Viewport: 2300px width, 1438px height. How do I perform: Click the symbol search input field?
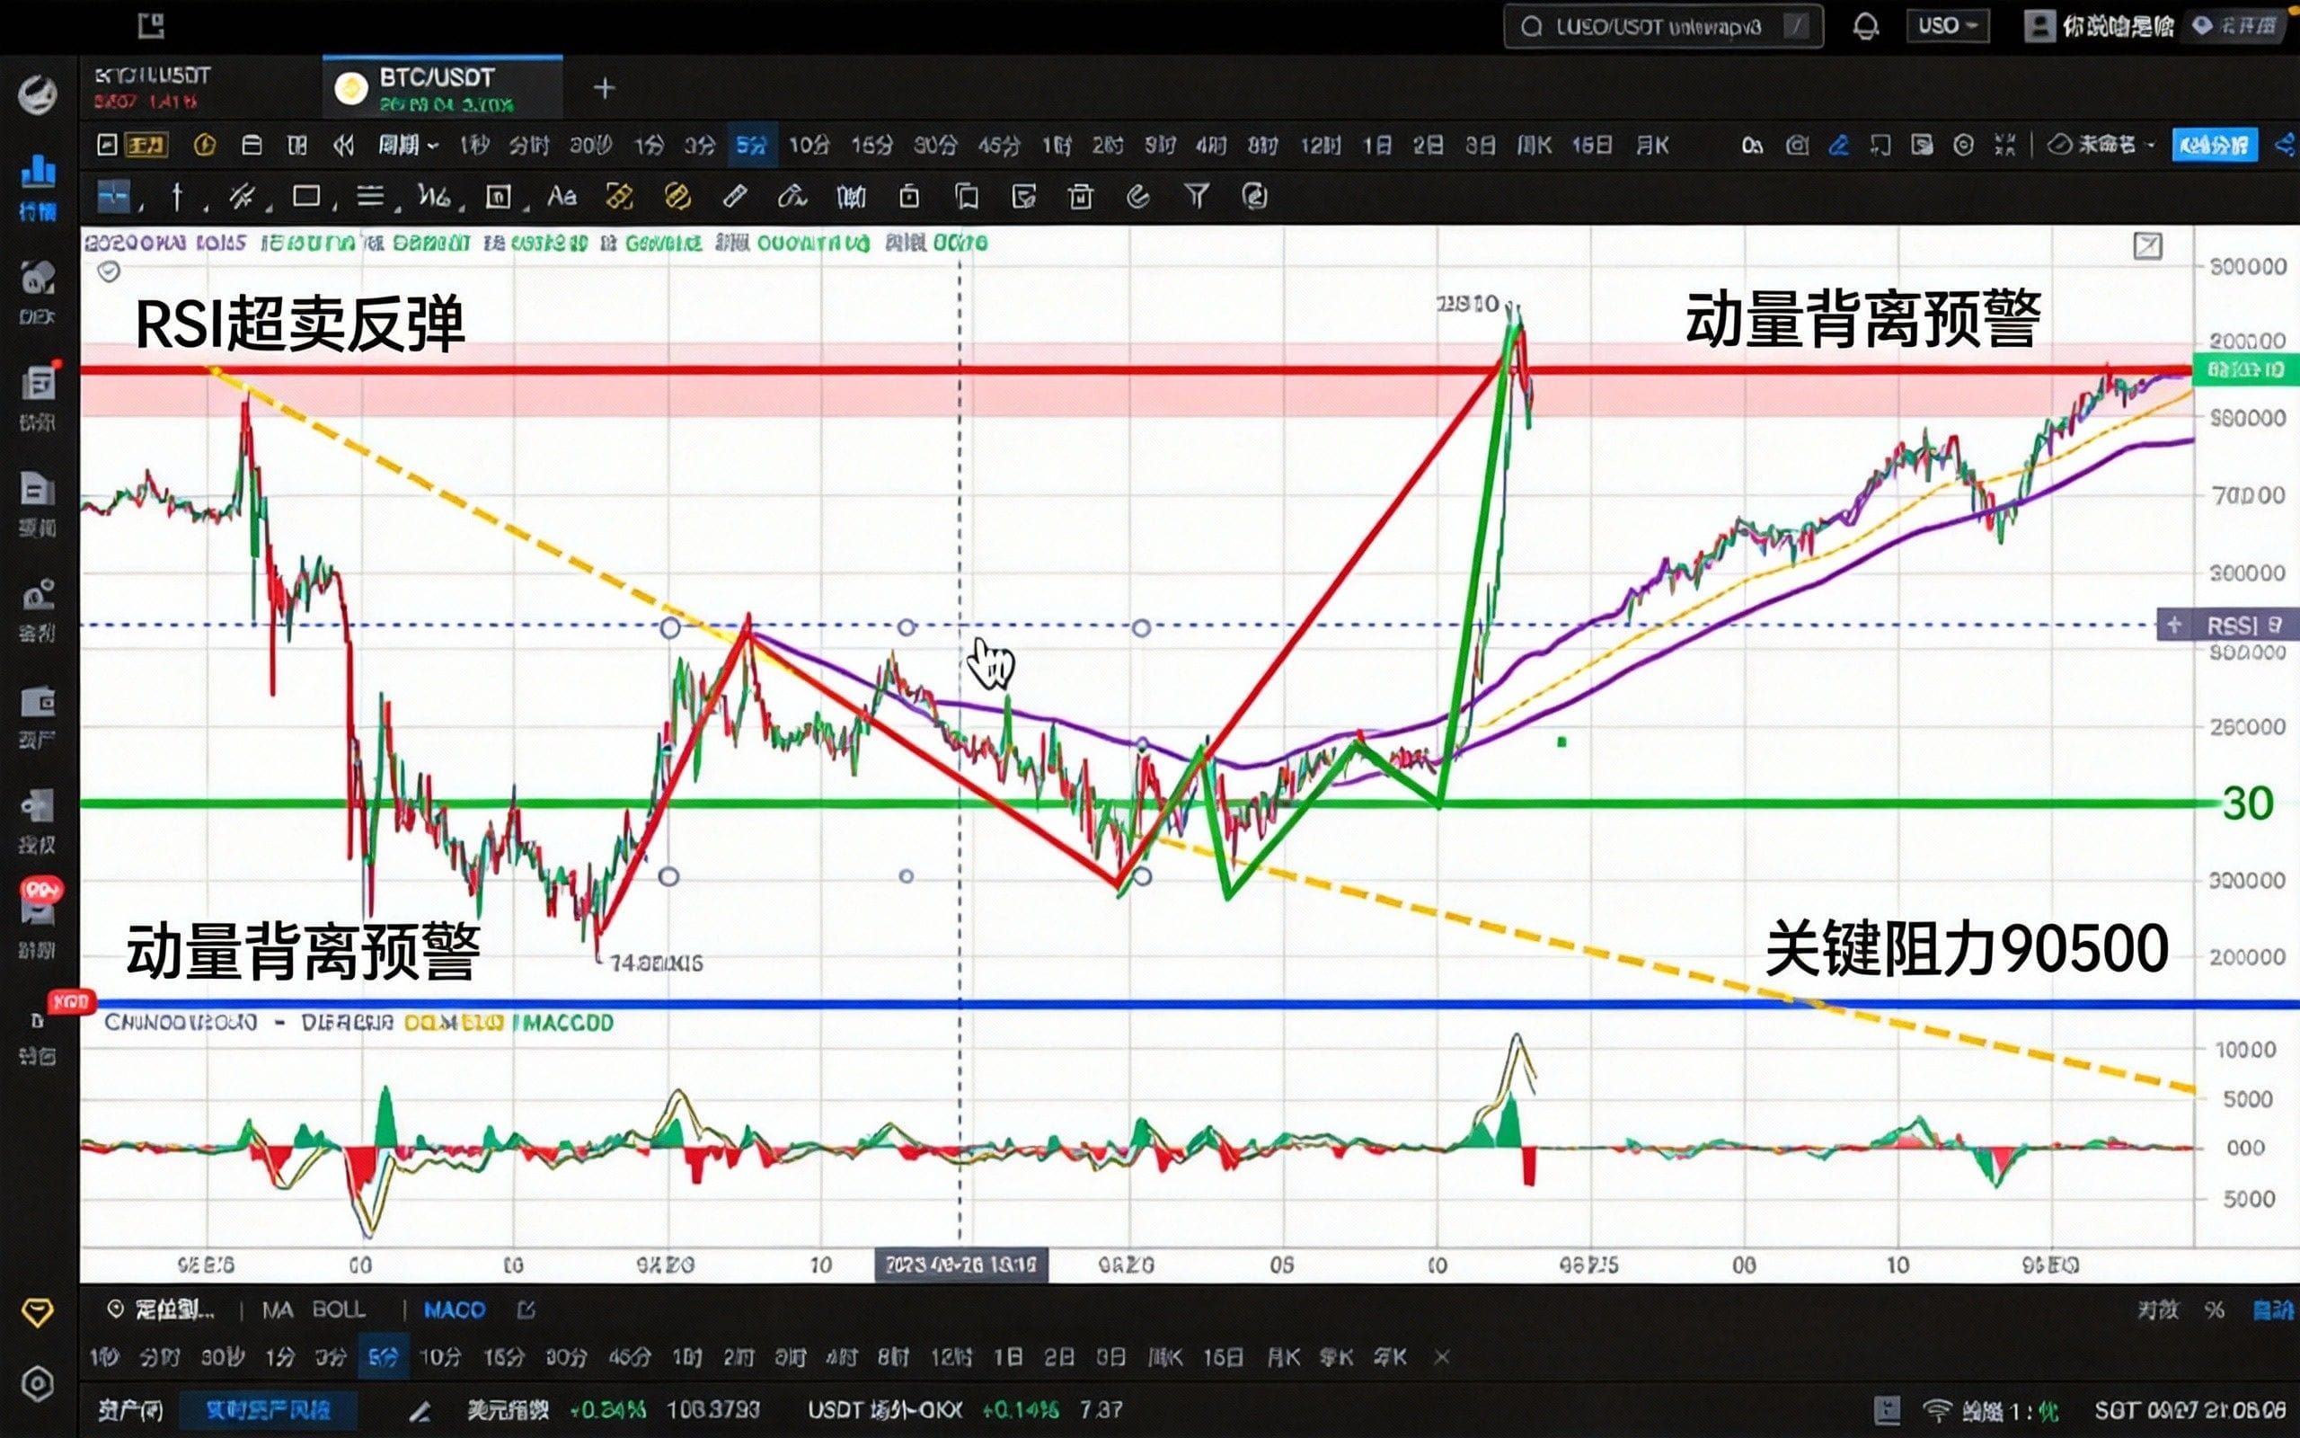(1659, 27)
